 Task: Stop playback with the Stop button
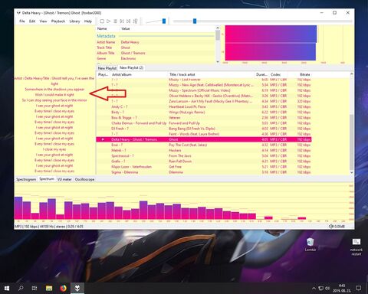[102, 21]
